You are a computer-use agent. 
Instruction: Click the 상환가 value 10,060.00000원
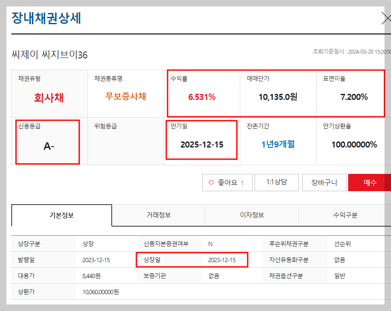(x=100, y=292)
